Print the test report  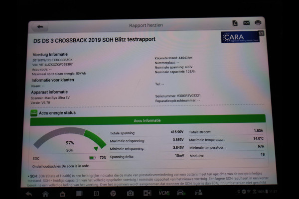258,23
